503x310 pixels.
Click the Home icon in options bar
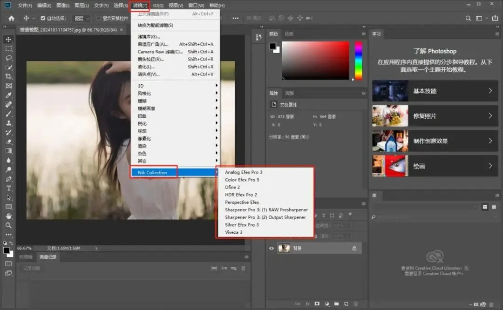tap(11, 18)
